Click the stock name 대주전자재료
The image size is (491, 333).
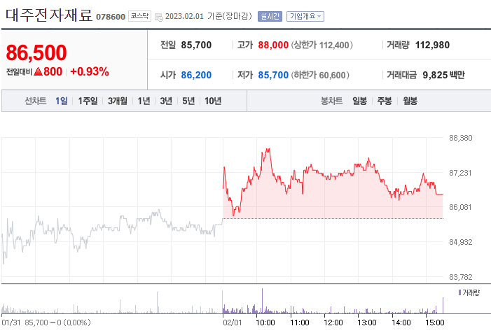(49, 15)
